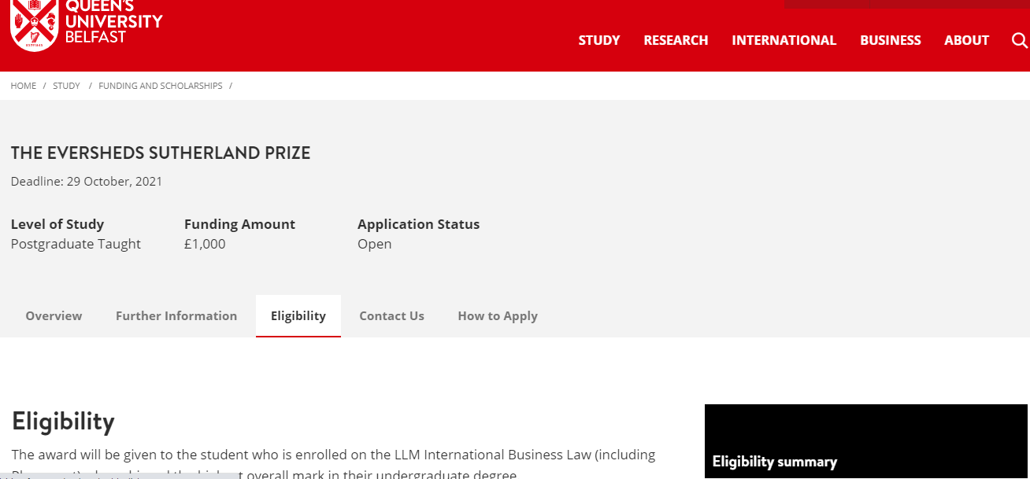Viewport: 1030px width, 479px height.
Task: Open the Study menu
Action: click(599, 40)
